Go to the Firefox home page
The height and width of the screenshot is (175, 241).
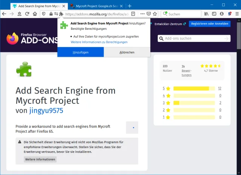(35, 14)
